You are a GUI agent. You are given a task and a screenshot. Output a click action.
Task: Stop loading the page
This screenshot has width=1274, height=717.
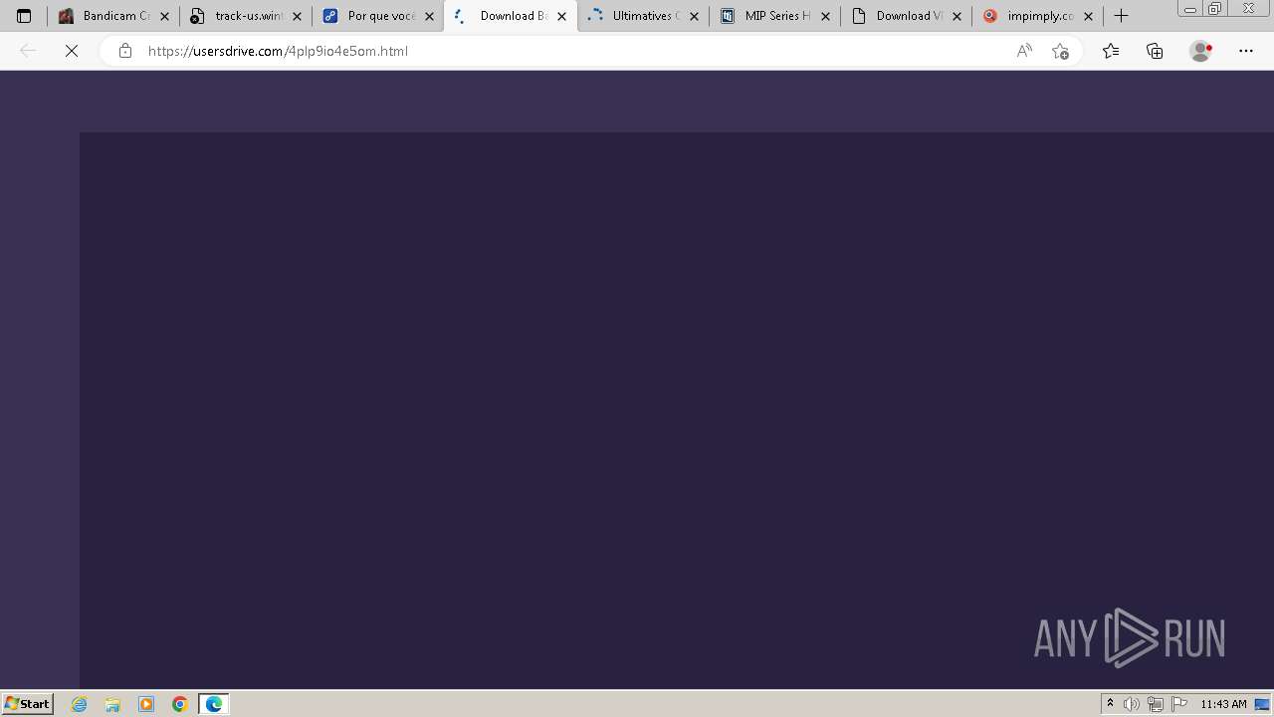[72, 51]
